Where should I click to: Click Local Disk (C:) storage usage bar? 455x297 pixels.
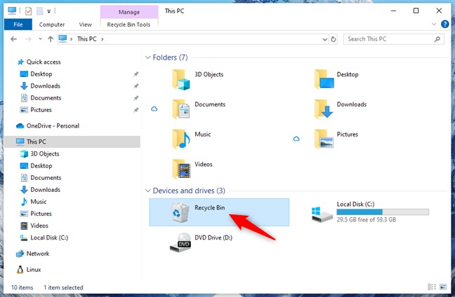click(x=383, y=212)
